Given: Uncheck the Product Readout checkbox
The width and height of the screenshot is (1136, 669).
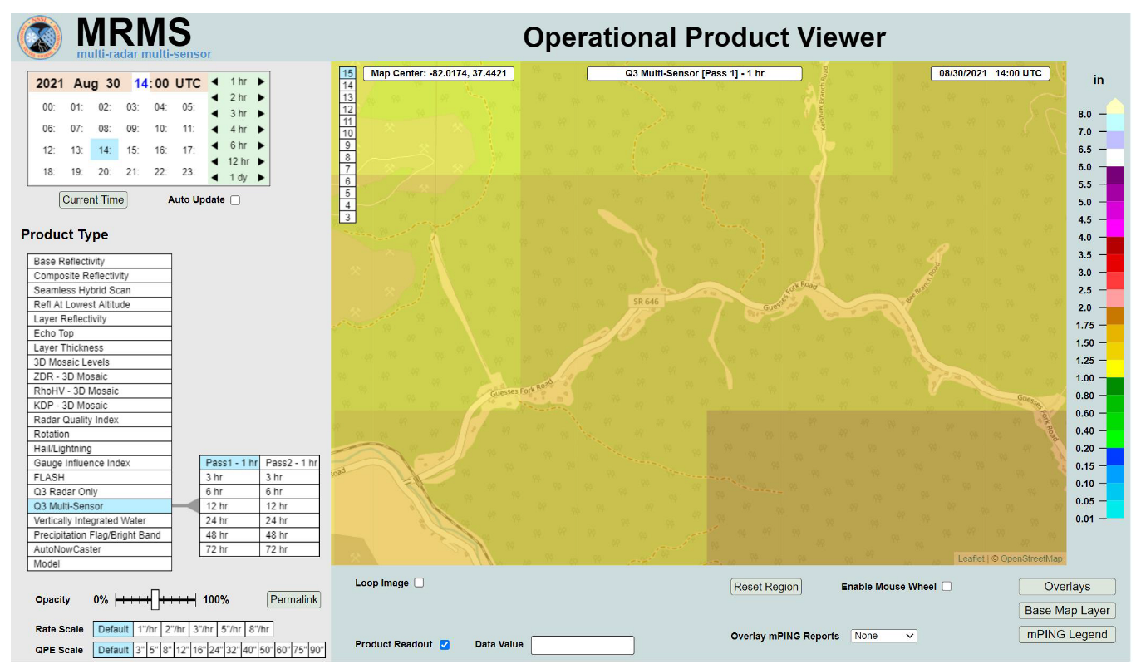Looking at the screenshot, I should coord(444,644).
